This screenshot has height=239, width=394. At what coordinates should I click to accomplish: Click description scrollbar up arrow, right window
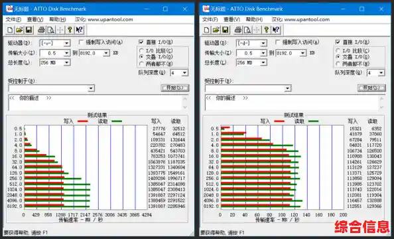click(x=381, y=99)
